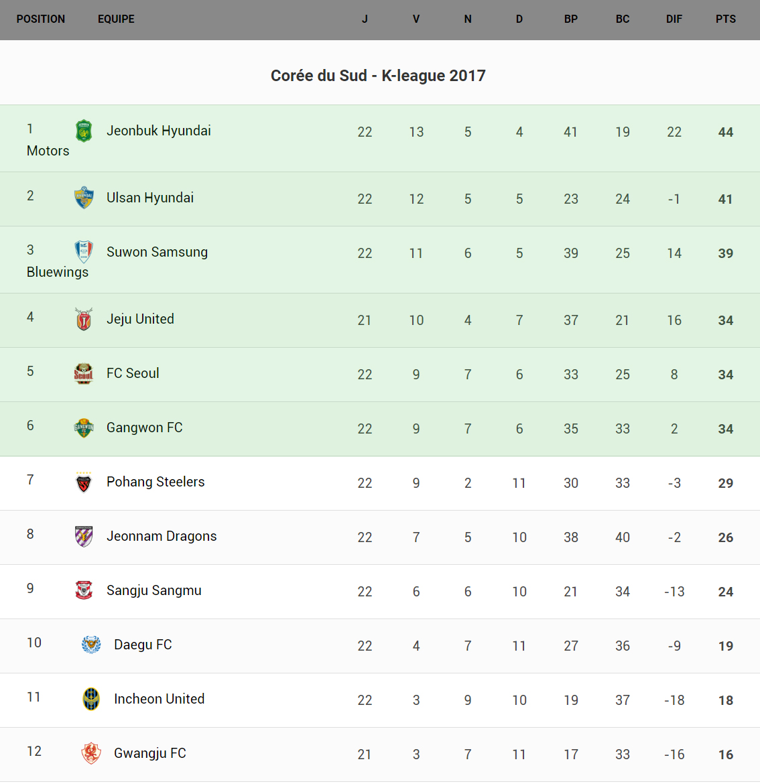
Task: Click Jeonbuk Hyundai's 44 points value
Action: click(725, 132)
